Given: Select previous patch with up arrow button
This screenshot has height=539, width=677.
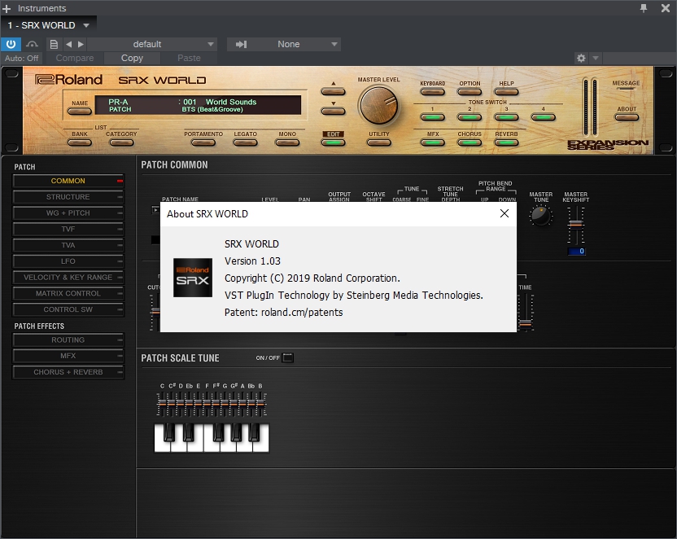Looking at the screenshot, I should [x=333, y=91].
